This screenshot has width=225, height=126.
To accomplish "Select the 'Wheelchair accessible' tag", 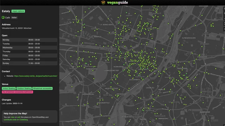I will [42, 88].
